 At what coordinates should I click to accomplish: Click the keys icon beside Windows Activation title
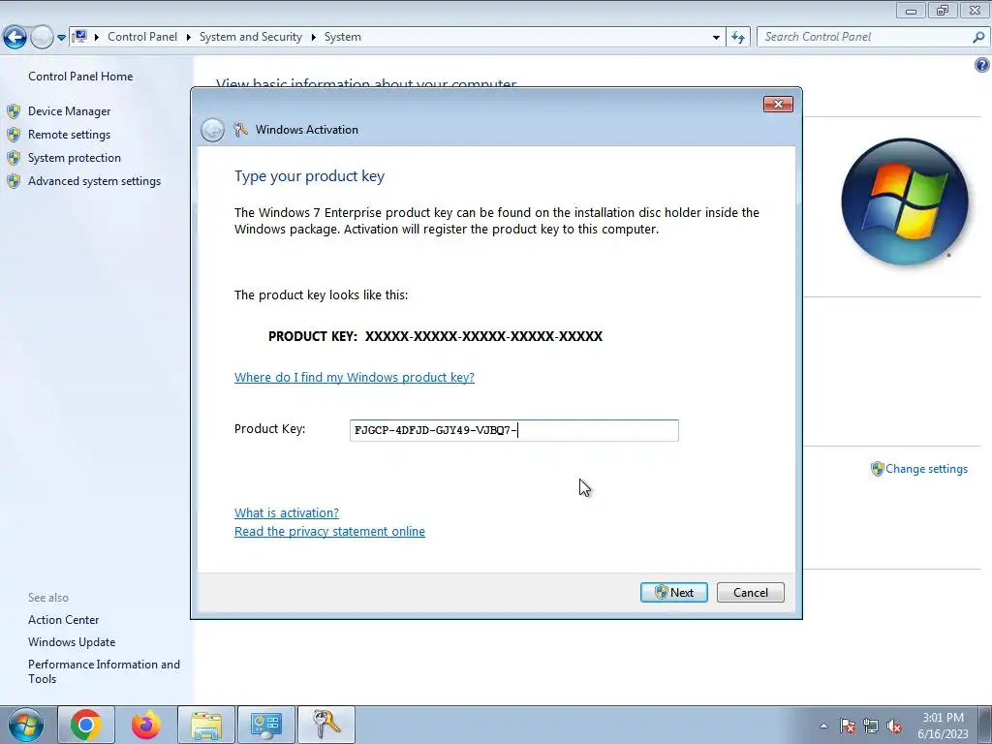coord(240,130)
